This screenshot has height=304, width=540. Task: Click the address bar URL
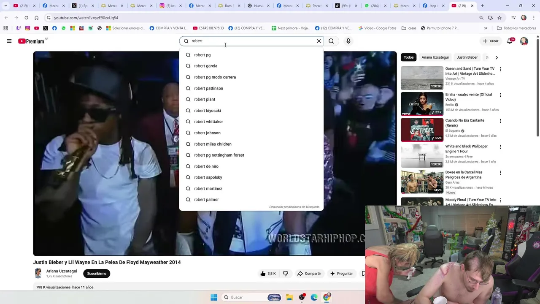[86, 18]
